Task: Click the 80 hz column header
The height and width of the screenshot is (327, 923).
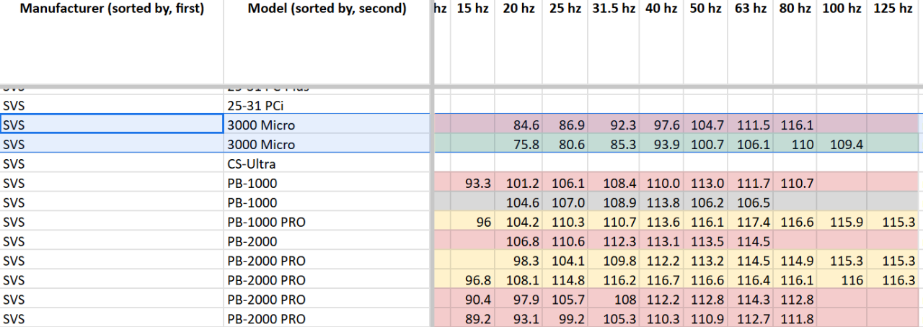Action: click(795, 42)
